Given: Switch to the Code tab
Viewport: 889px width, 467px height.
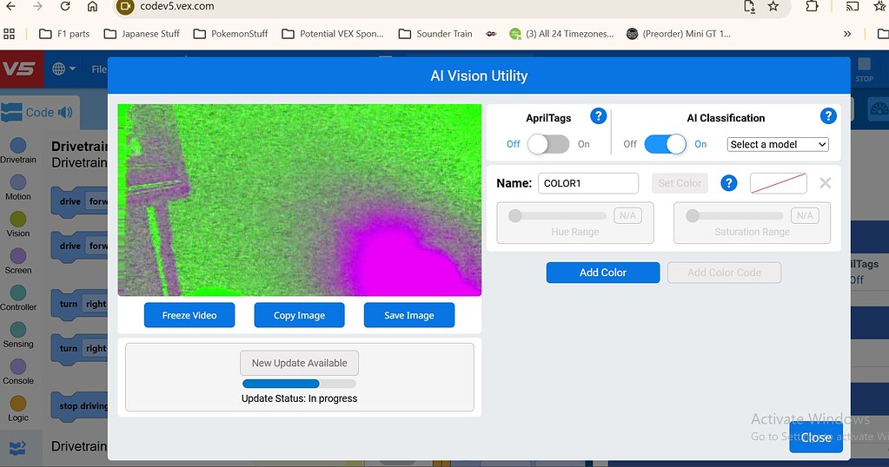Looking at the screenshot, I should [x=40, y=112].
